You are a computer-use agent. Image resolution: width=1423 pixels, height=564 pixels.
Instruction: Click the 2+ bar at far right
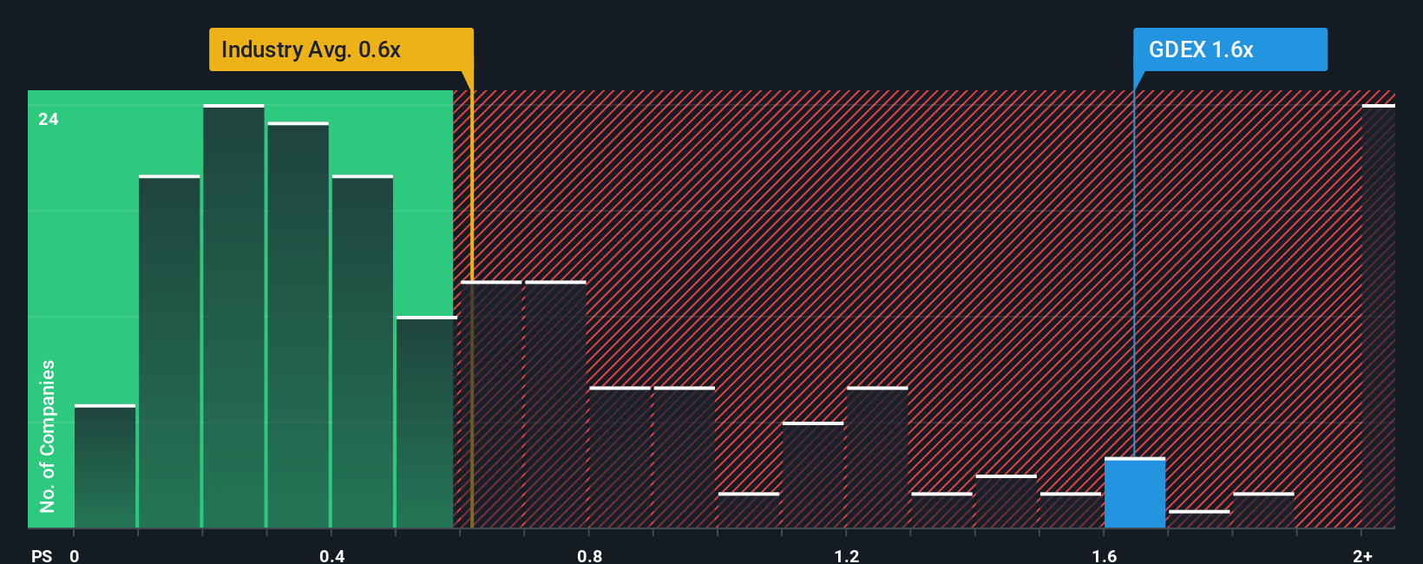click(1378, 316)
